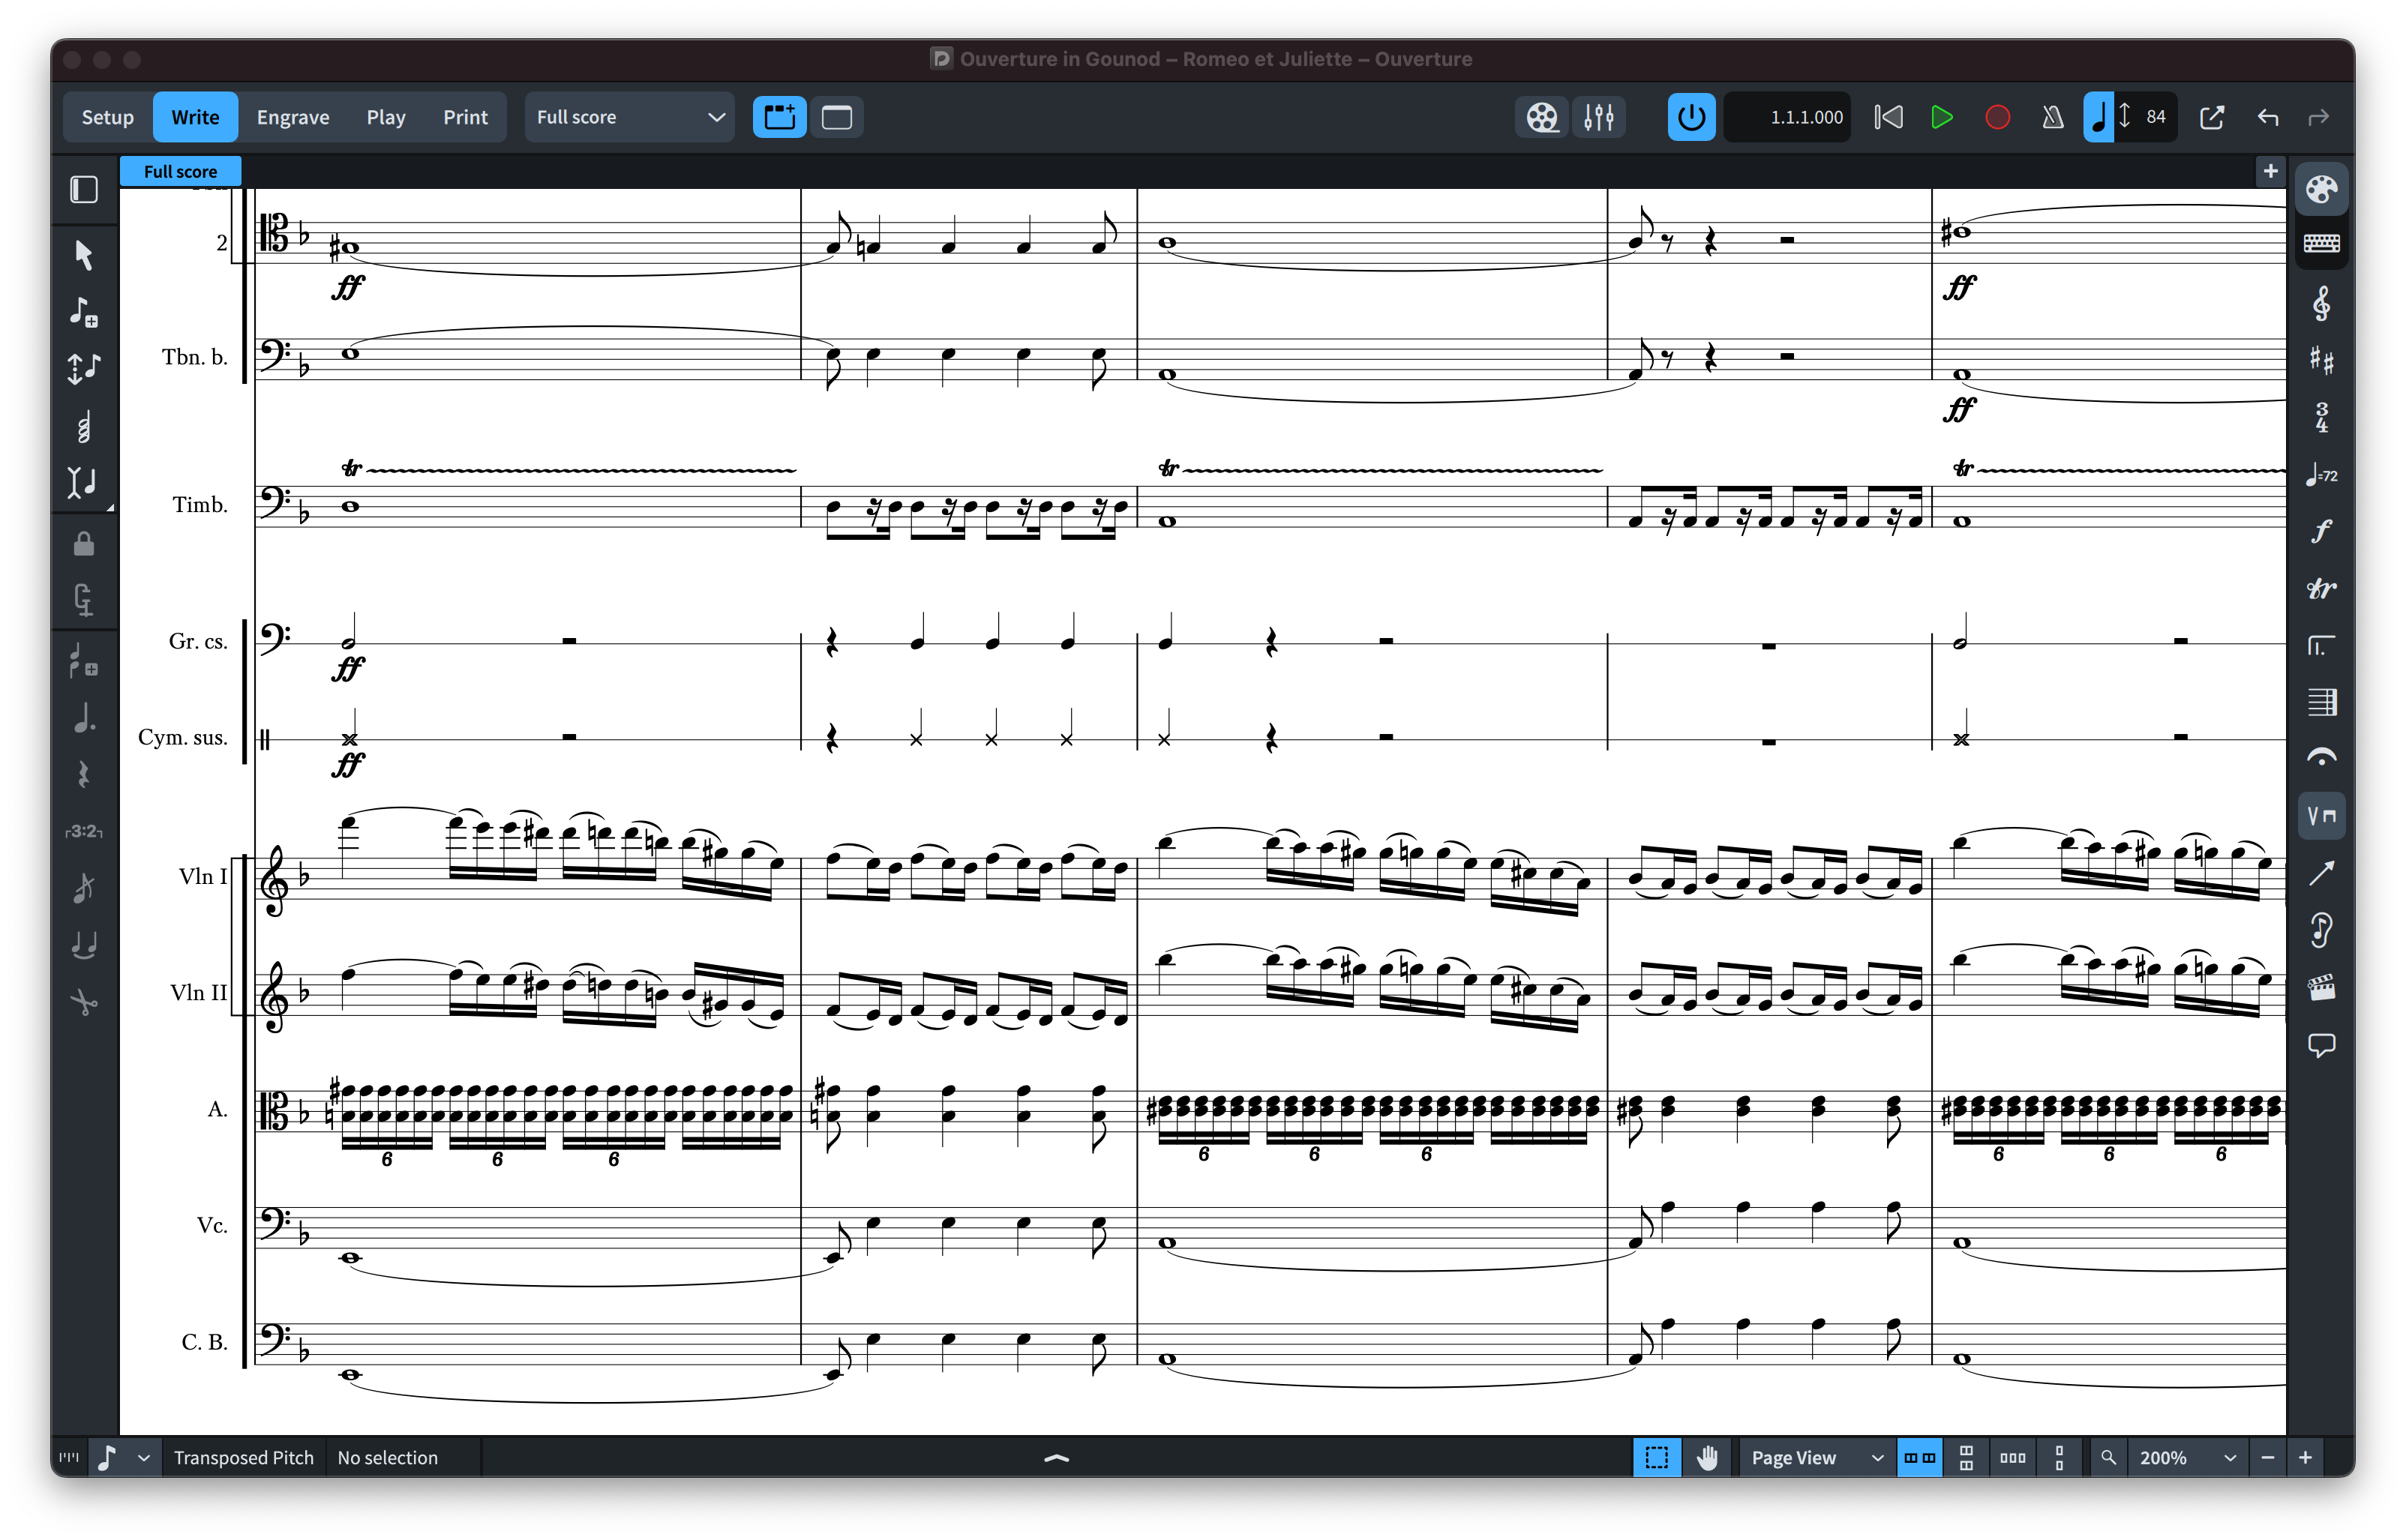The image size is (2406, 1540).
Task: Expand the bottom panel disclosure arrow
Action: click(1056, 1458)
